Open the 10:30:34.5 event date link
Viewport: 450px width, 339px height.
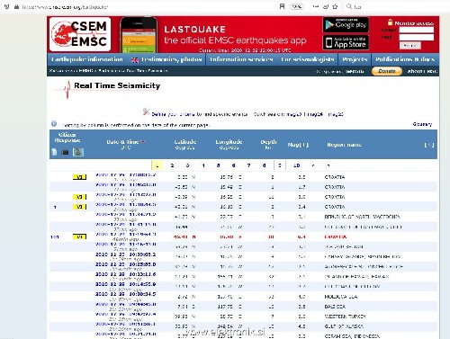[x=126, y=294]
